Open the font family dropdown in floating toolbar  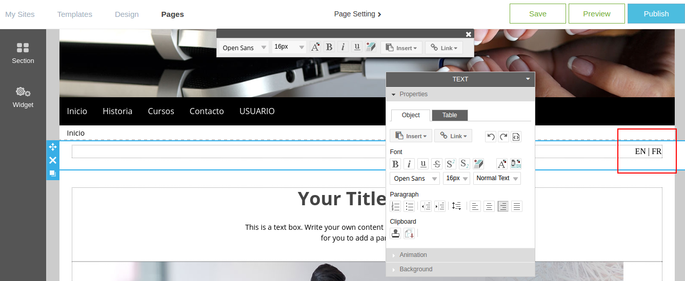(x=244, y=47)
